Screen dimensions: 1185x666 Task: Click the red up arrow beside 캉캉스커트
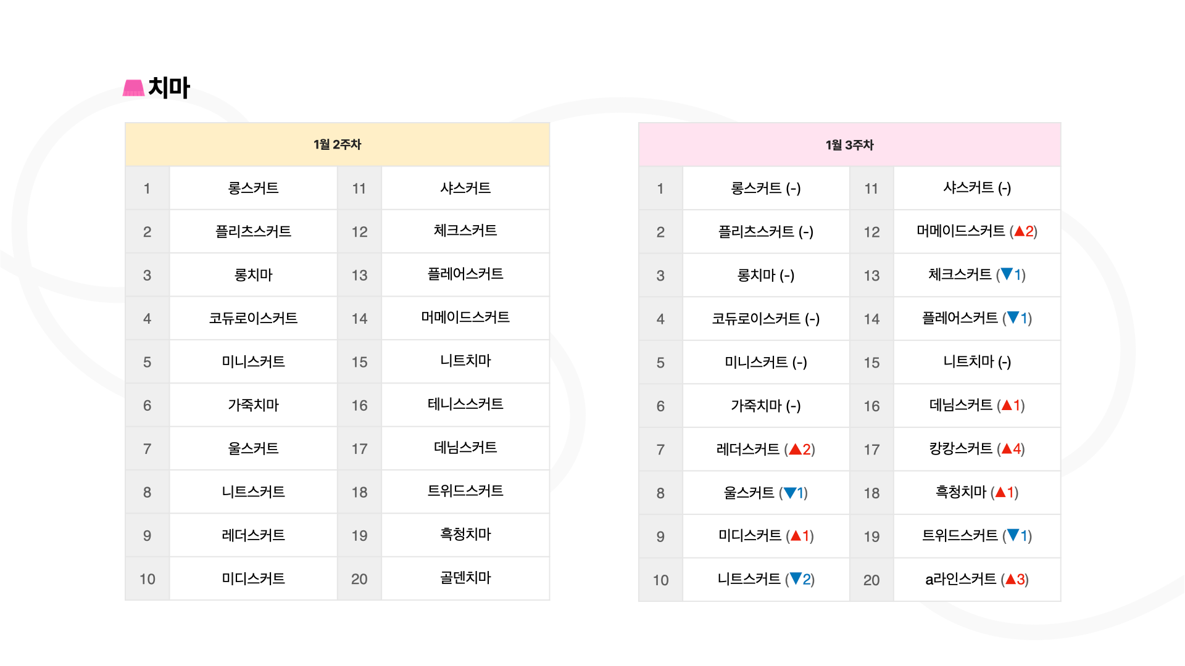click(x=1007, y=448)
